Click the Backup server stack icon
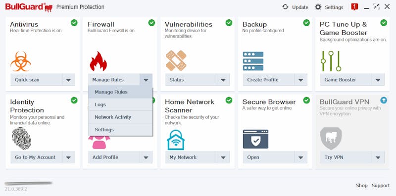The width and height of the screenshot is (396, 196). pos(253,61)
